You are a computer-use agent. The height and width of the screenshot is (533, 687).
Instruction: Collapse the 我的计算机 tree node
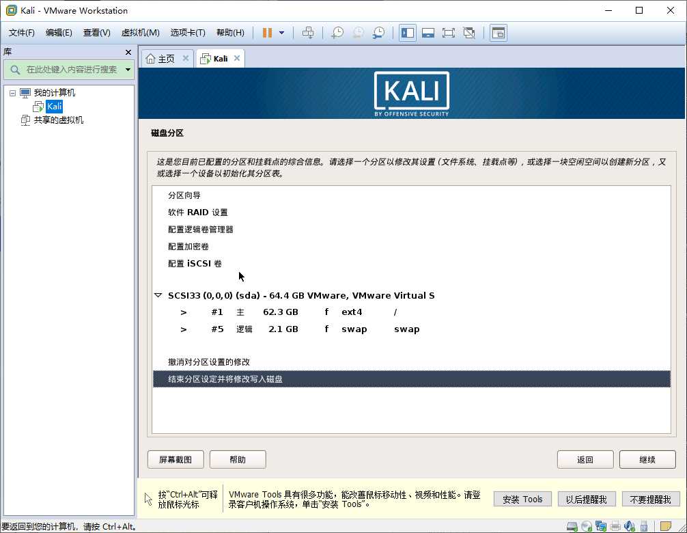tap(12, 93)
